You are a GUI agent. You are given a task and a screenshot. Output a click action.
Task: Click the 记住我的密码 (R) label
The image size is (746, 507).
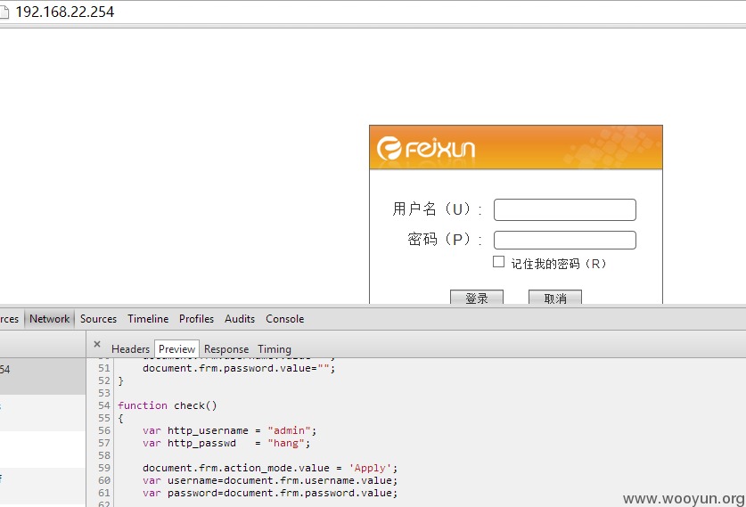coord(559,264)
